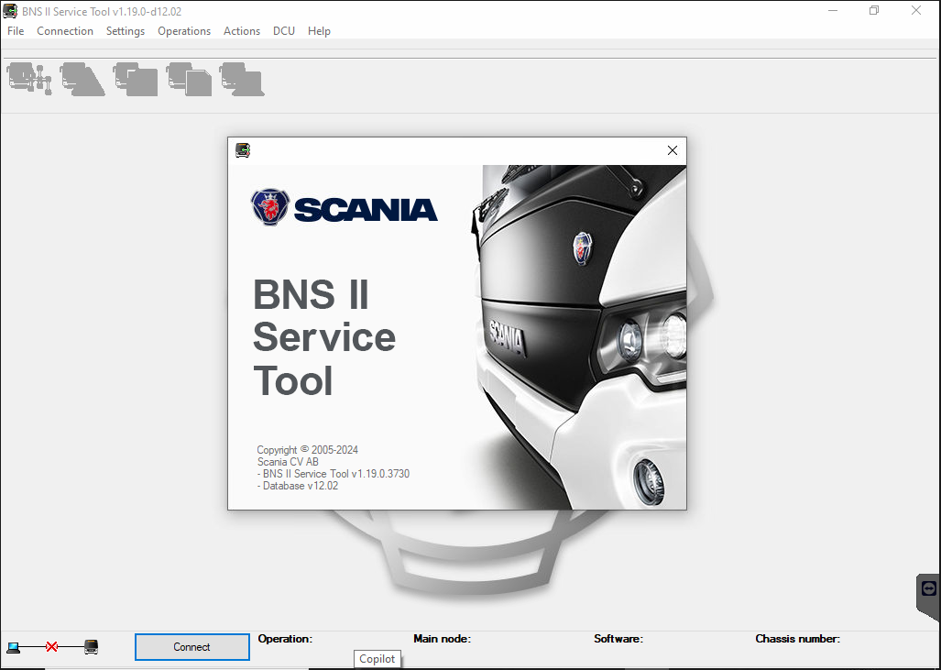This screenshot has height=670, width=941.
Task: Click the bus with network nodes toolbar icon
Action: click(29, 79)
